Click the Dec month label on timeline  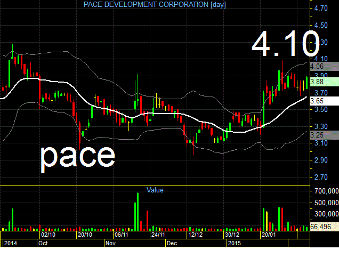(172, 243)
